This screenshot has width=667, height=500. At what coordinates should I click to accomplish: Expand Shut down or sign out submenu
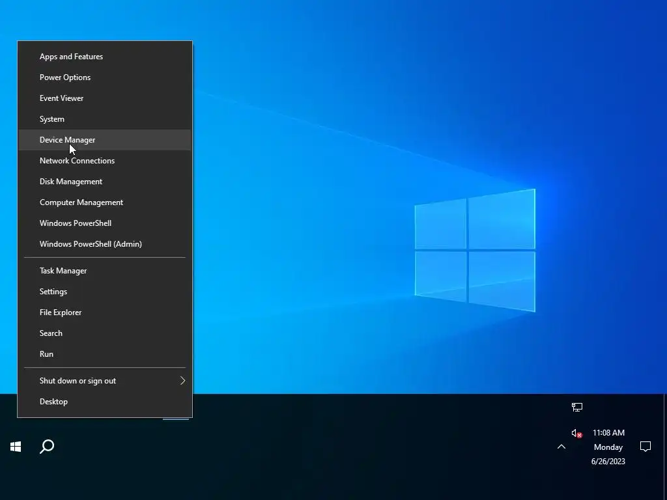pos(105,381)
